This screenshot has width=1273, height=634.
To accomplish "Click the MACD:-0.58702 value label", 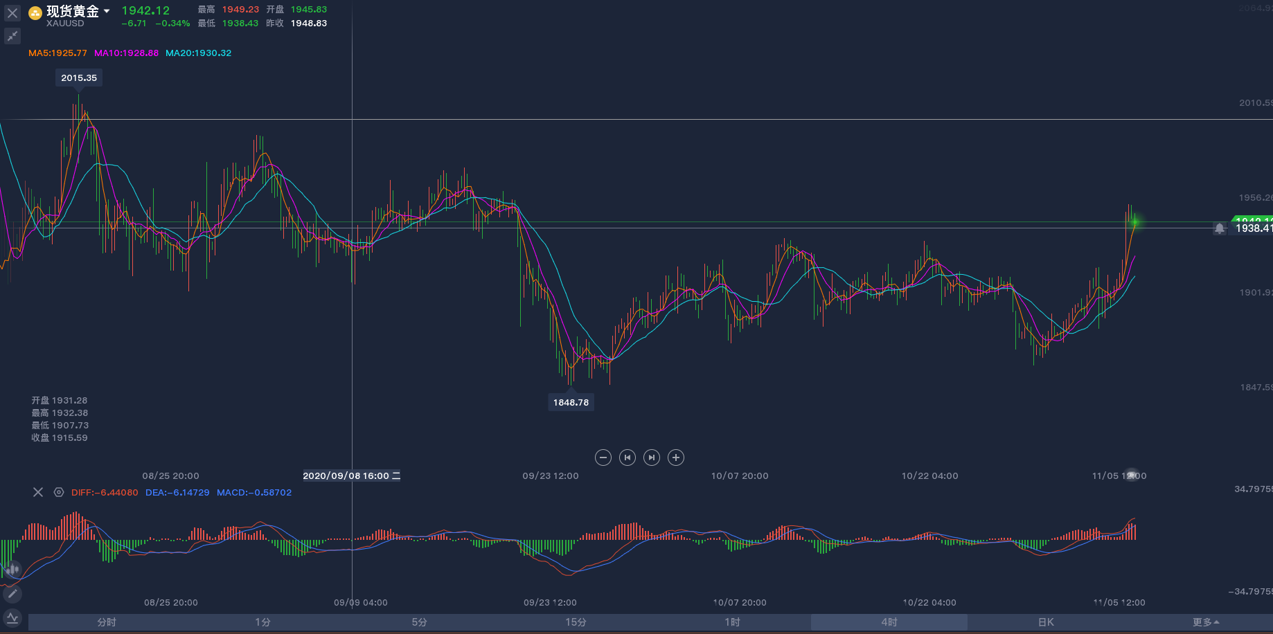I will 254,493.
